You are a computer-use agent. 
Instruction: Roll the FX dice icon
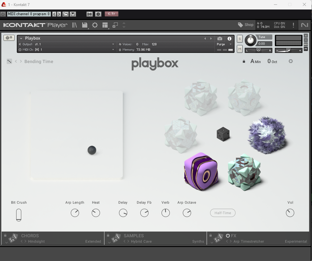pos(219,238)
